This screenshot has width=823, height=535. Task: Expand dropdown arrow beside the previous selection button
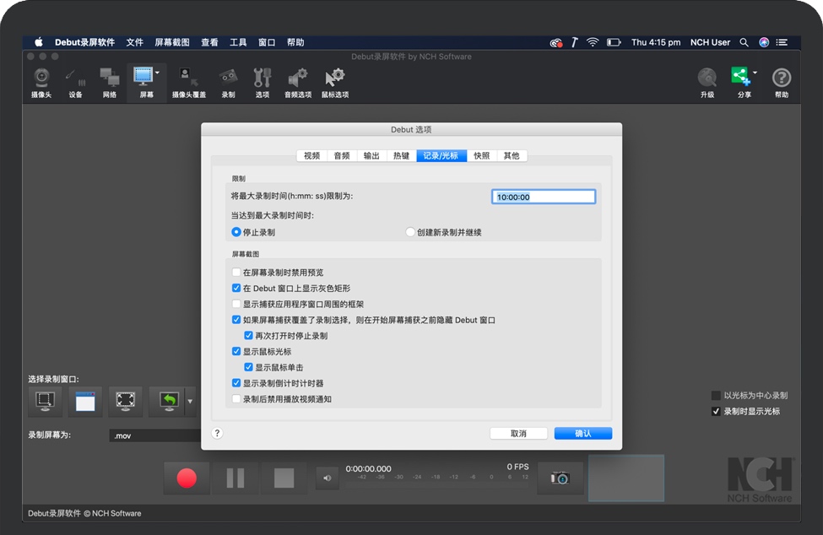(x=190, y=402)
